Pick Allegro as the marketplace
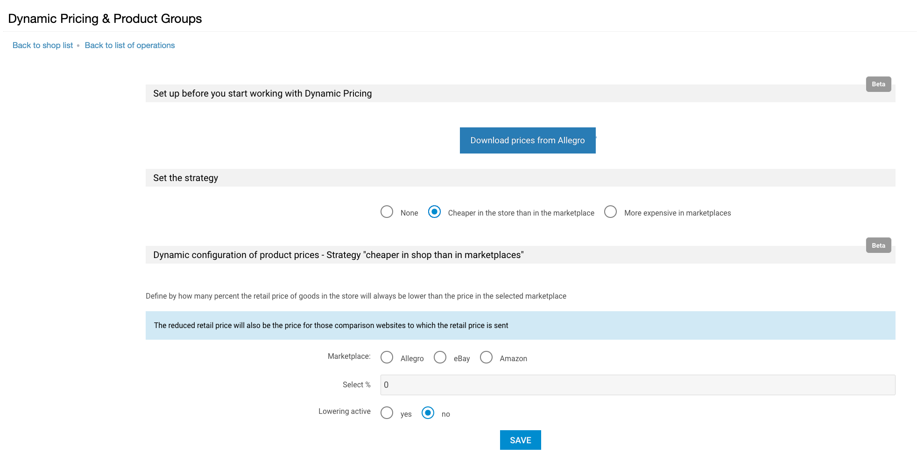 [x=387, y=357]
